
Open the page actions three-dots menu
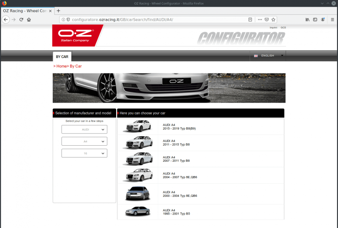click(260, 19)
